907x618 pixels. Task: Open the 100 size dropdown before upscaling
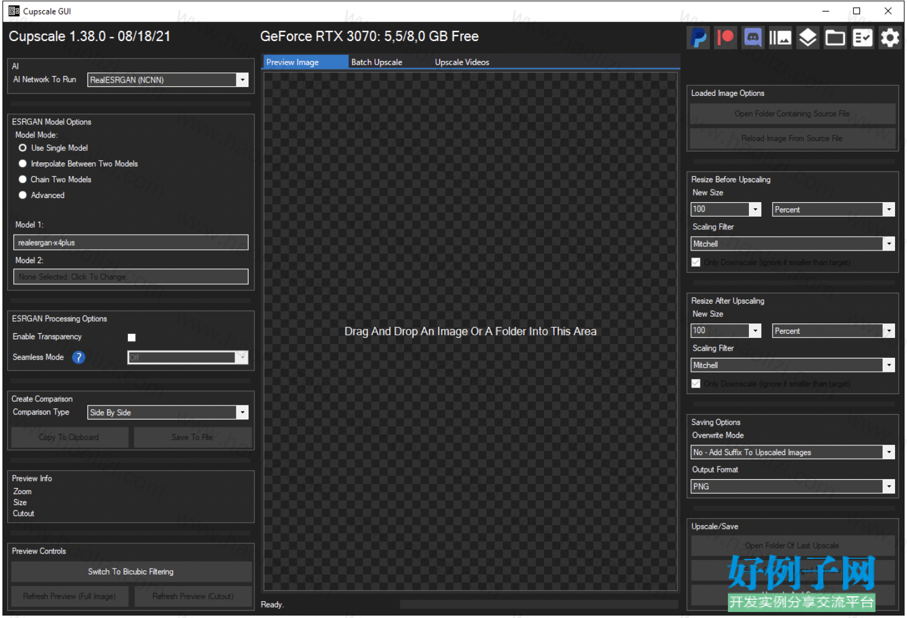click(725, 209)
